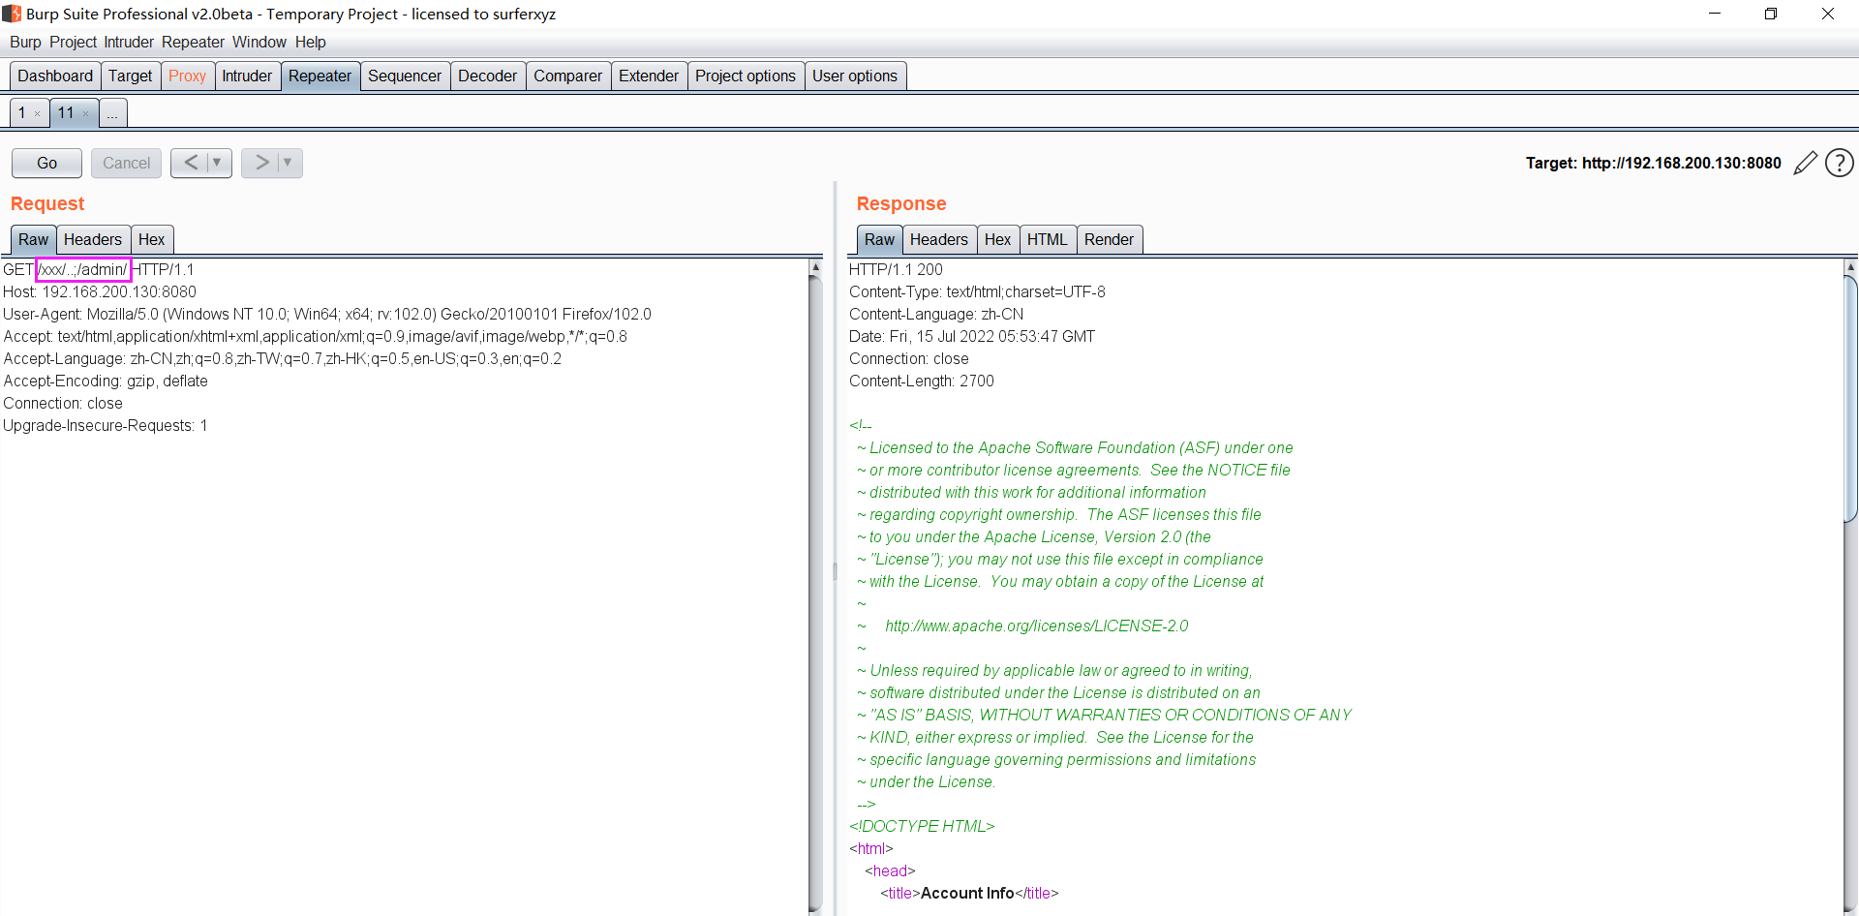Select Response Headers view tab
The height and width of the screenshot is (916, 1859).
(x=938, y=239)
